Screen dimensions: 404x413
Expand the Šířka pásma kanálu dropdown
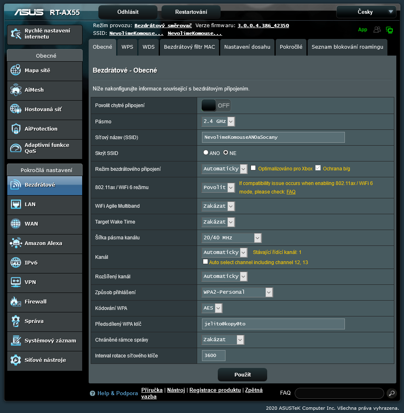click(232, 238)
